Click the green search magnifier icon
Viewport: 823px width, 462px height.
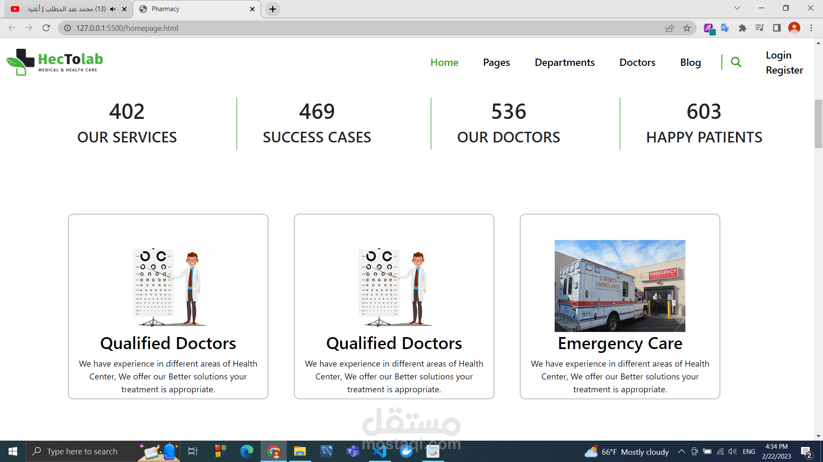[736, 62]
